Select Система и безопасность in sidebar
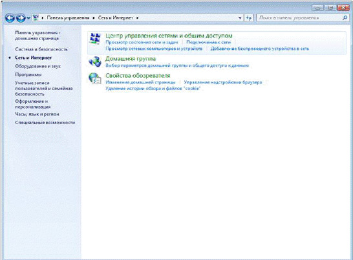 point(41,49)
